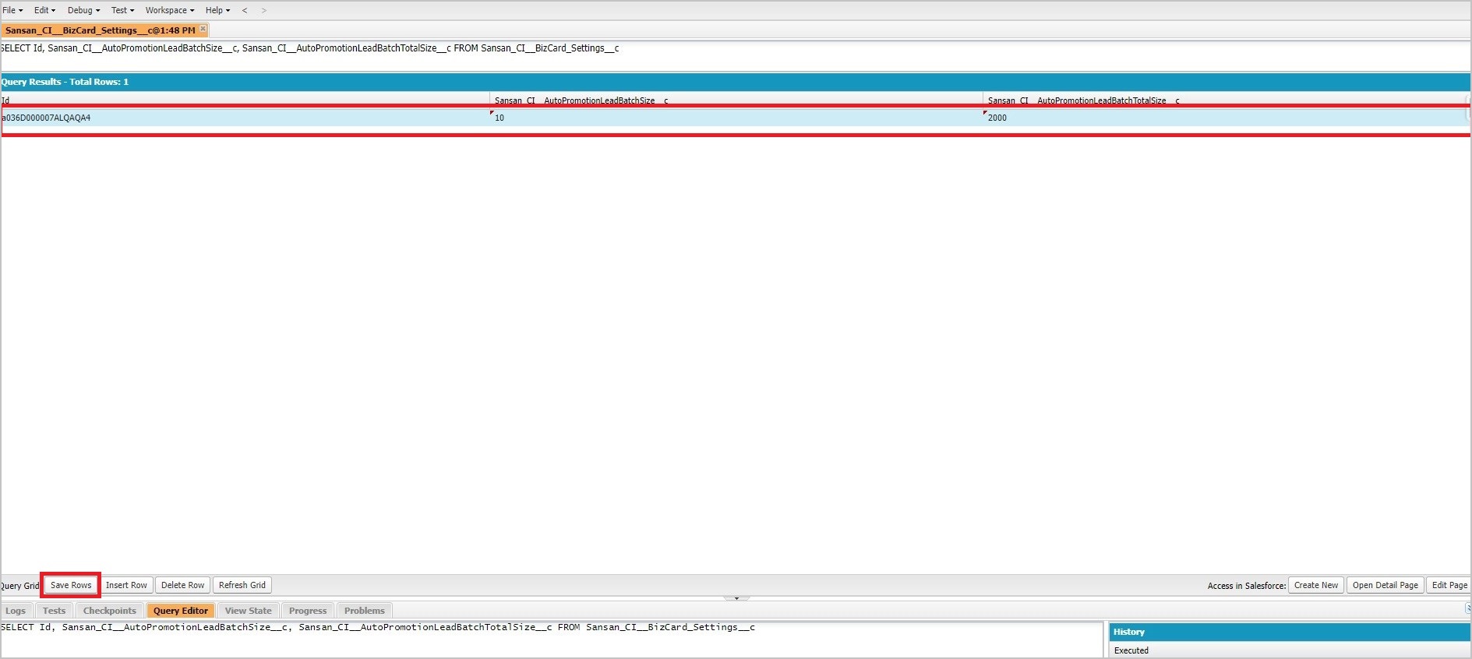The image size is (1472, 659).
Task: Select the a036D000007ALQAQA4 Id cell
Action: click(x=245, y=118)
